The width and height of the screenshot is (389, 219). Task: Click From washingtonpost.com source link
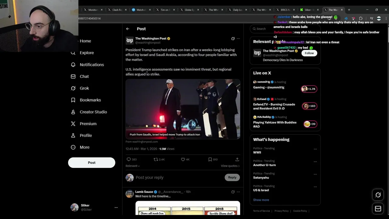pyautogui.click(x=142, y=142)
